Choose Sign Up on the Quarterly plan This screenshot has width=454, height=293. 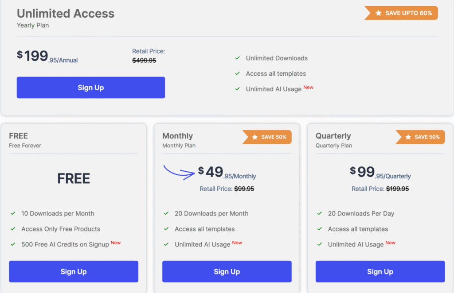[x=380, y=271]
